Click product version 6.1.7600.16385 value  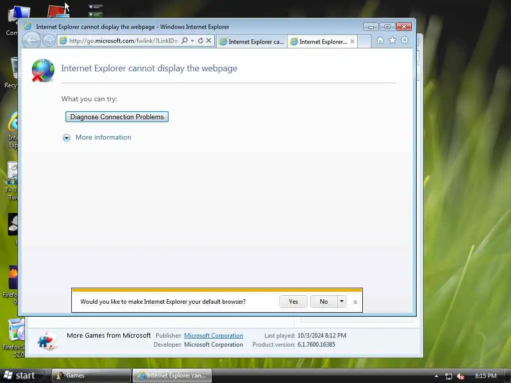[316, 345]
